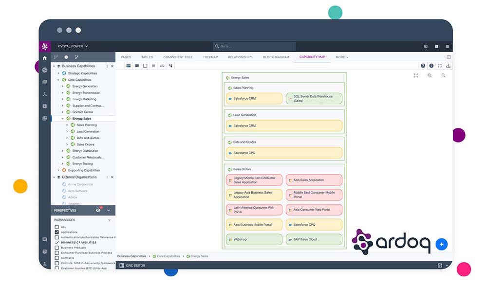The image size is (487, 287).
Task: Select Sales Planning in navigator tree
Action: click(87, 125)
